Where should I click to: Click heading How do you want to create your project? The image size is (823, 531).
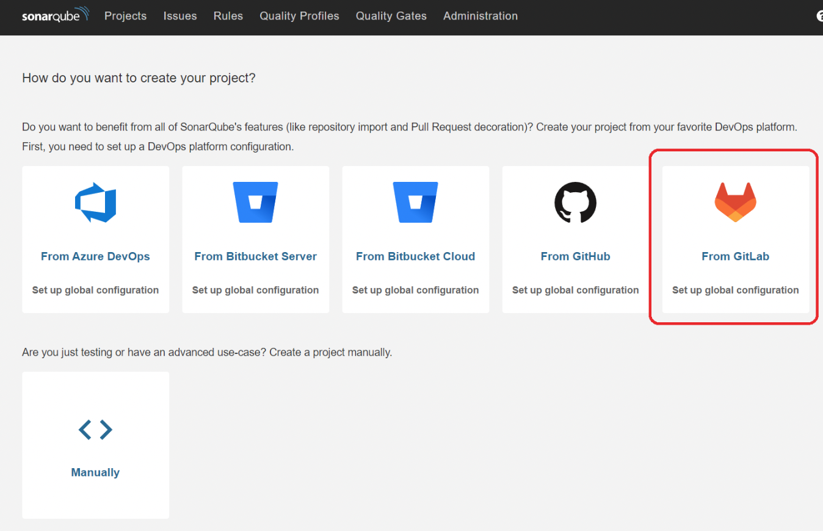click(x=139, y=78)
